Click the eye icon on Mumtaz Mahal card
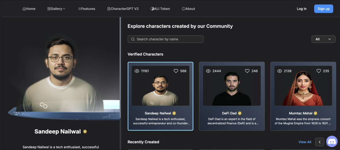The width and height of the screenshot is (340, 150). pos(280,71)
